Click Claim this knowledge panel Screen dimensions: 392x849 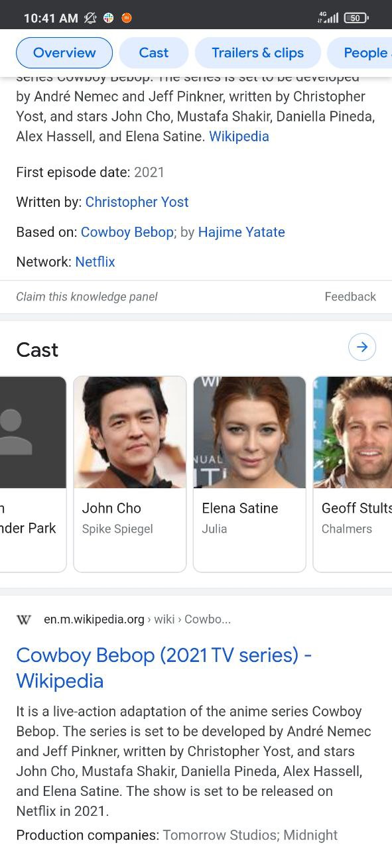point(87,296)
